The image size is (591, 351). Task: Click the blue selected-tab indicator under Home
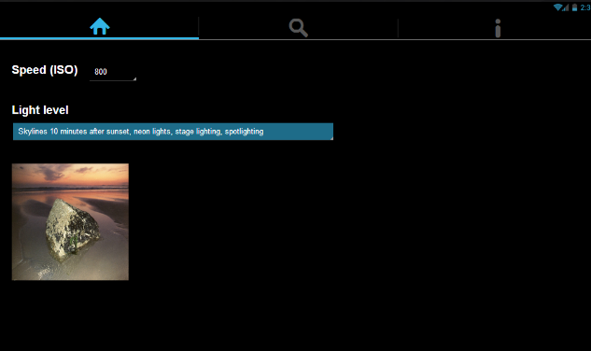[x=99, y=38]
